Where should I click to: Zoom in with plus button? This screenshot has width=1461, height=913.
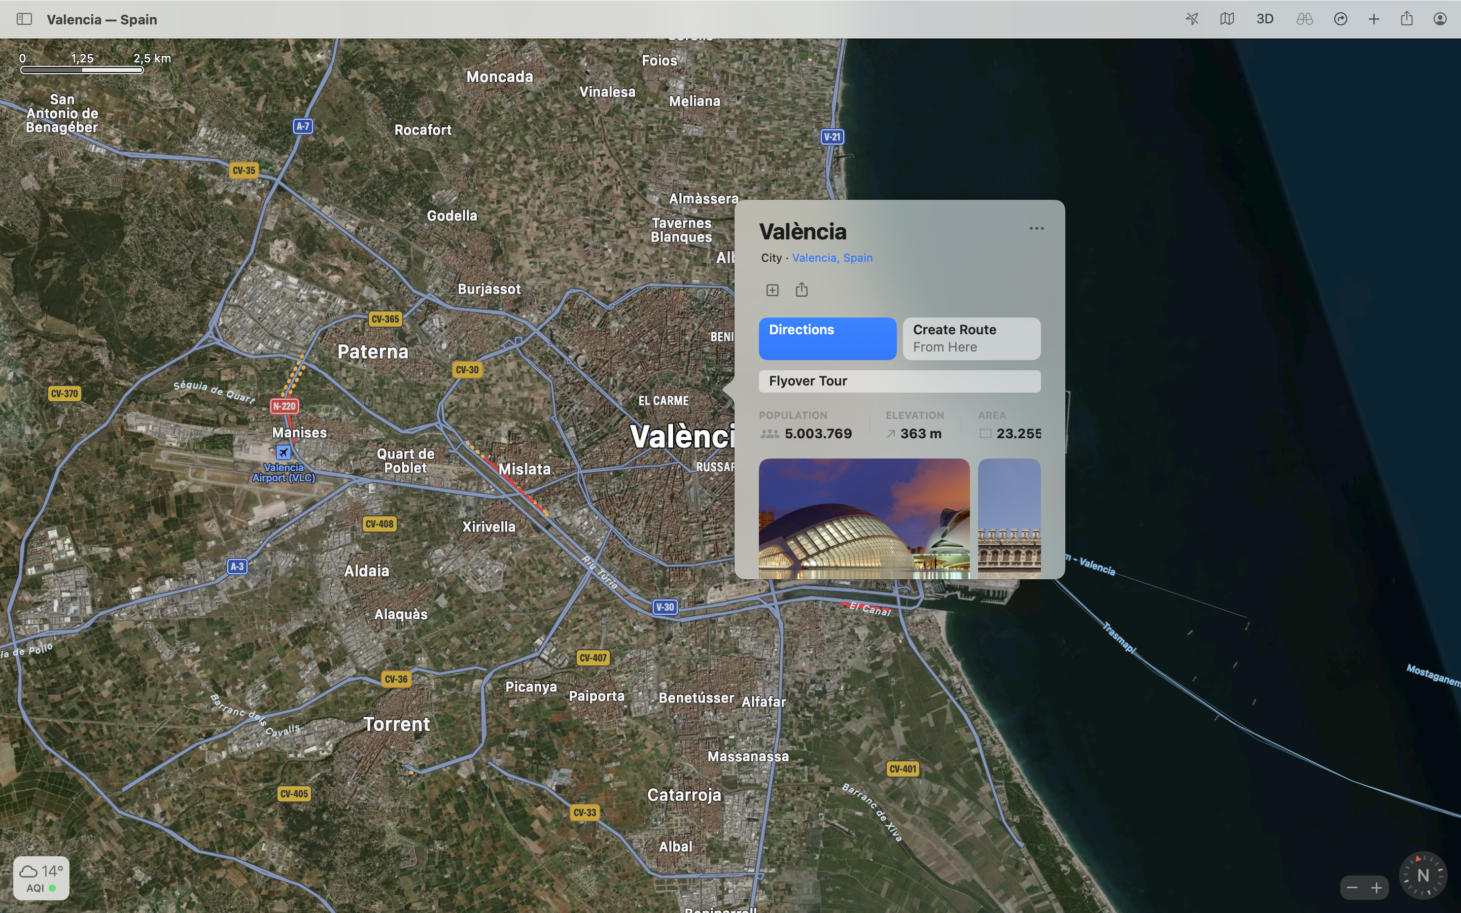(x=1376, y=888)
